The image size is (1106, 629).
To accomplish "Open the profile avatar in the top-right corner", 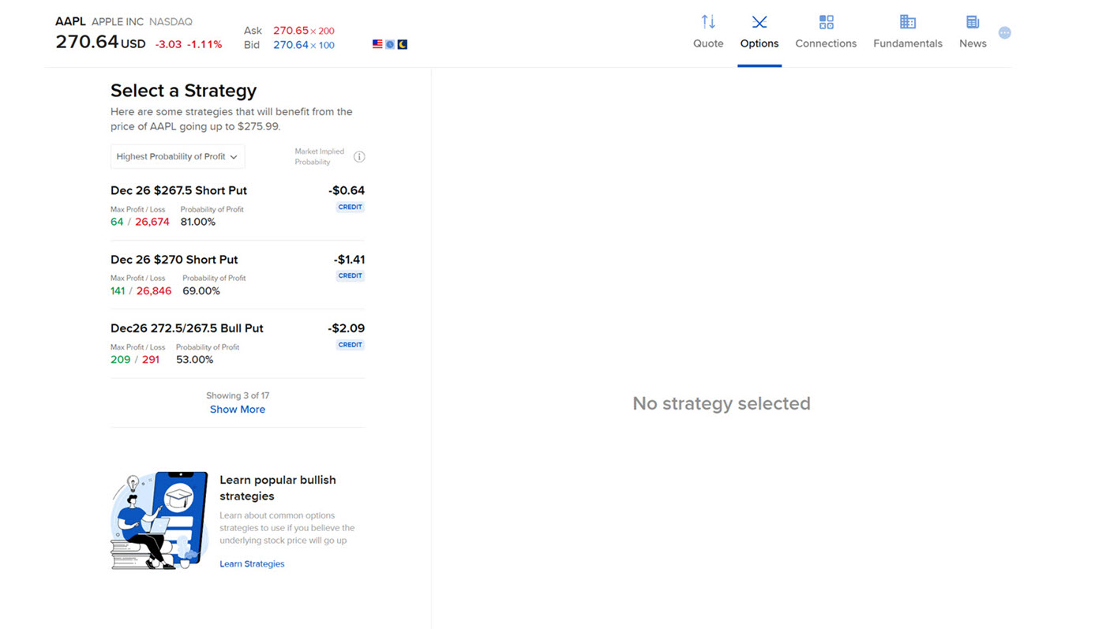I will tap(1004, 32).
